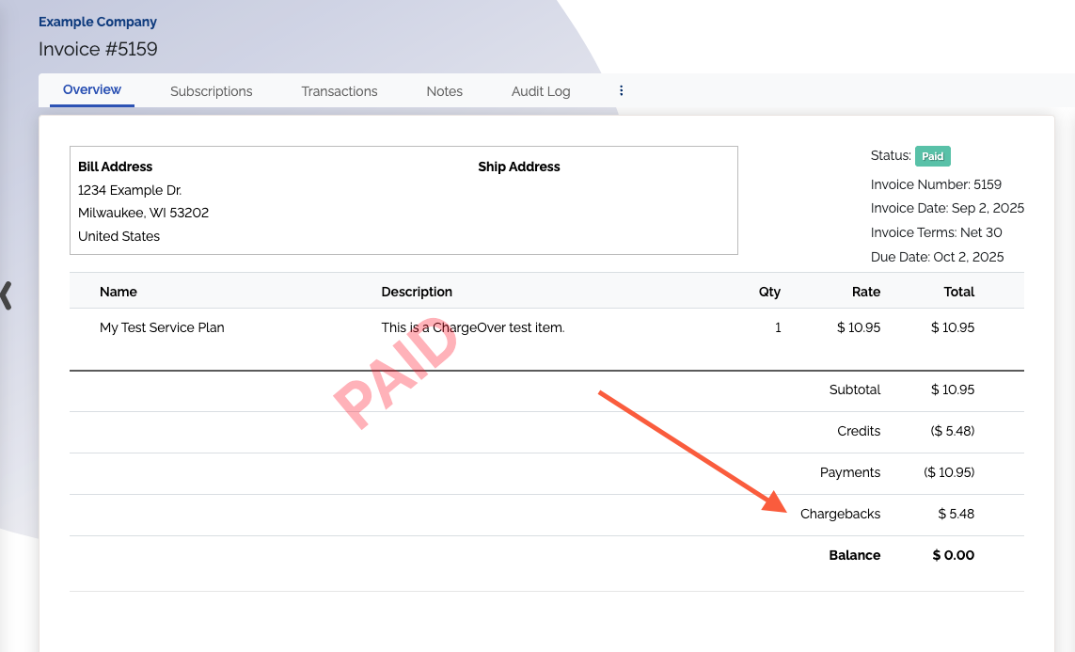Click the Ship Address heading
Viewport: 1075px width, 652px height.
click(x=518, y=167)
